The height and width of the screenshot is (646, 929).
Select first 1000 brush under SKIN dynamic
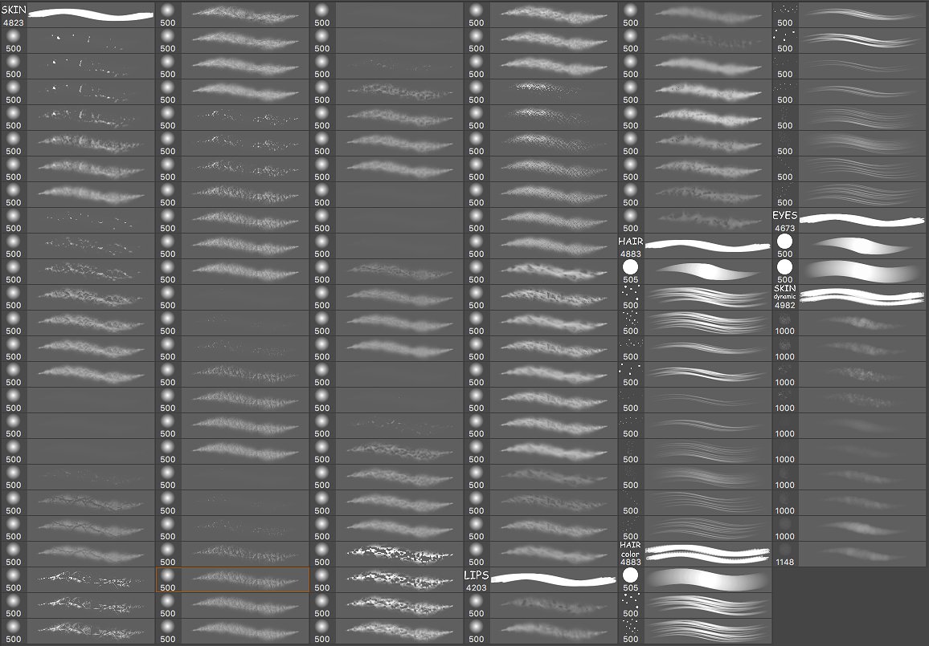click(x=849, y=323)
